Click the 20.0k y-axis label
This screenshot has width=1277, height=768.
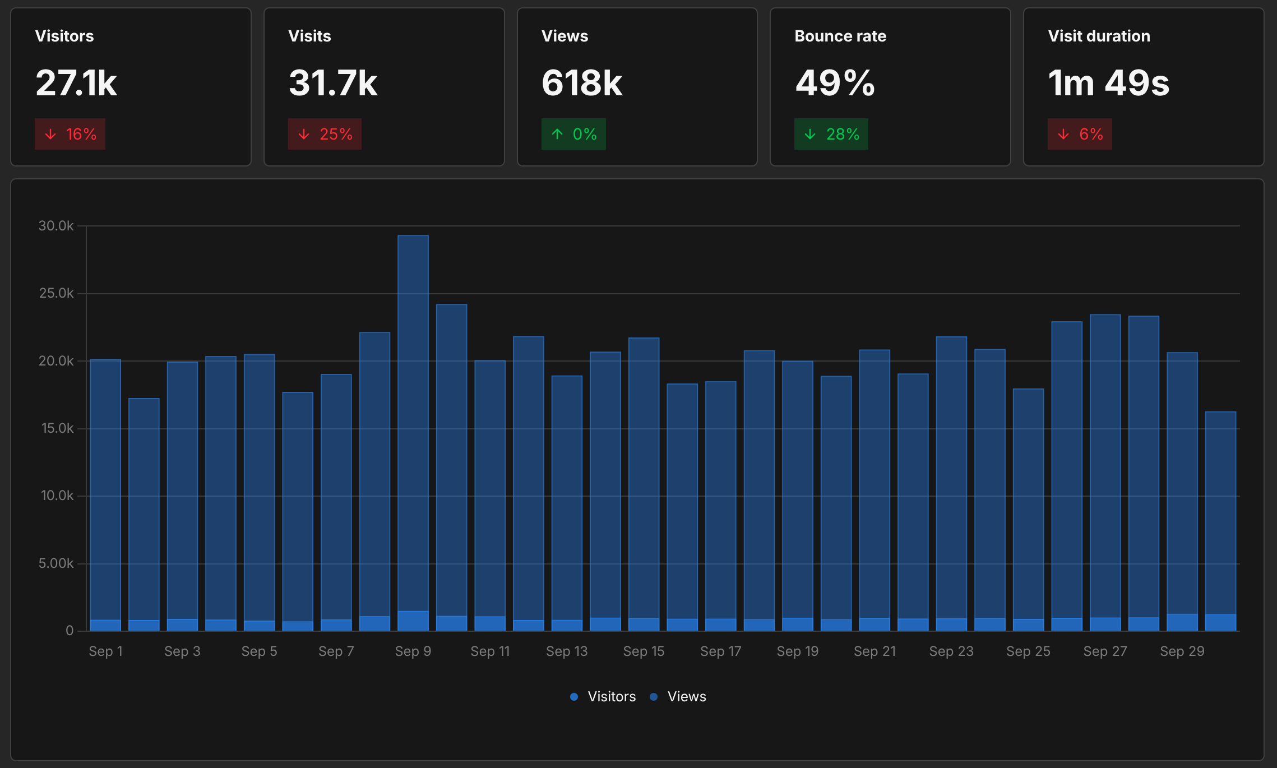(56, 361)
